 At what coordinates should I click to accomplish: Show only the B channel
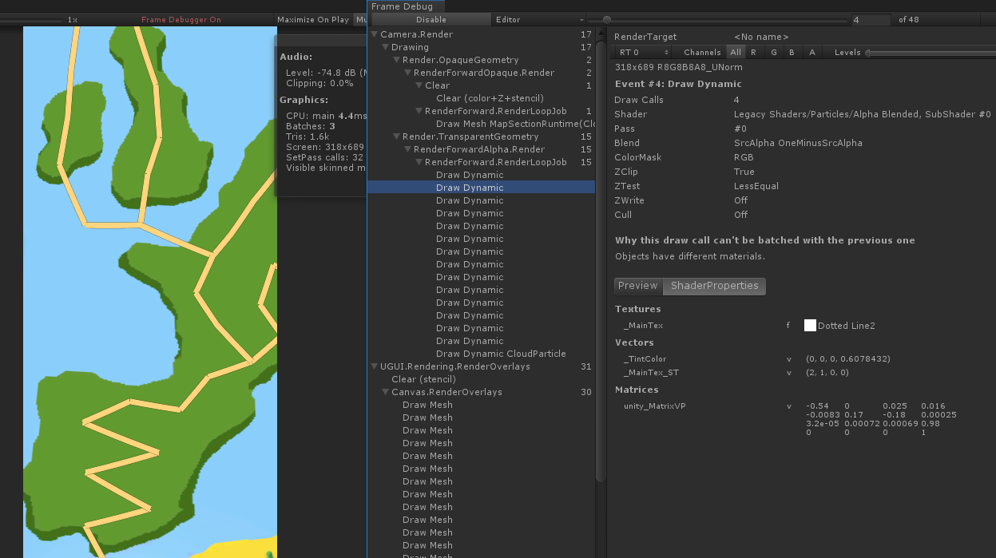tap(792, 53)
